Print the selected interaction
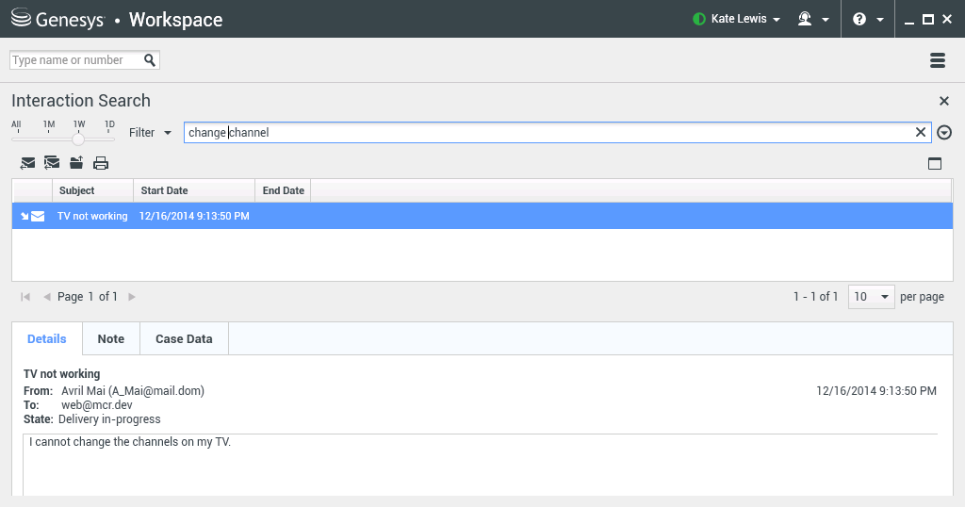The image size is (965, 508). click(101, 163)
